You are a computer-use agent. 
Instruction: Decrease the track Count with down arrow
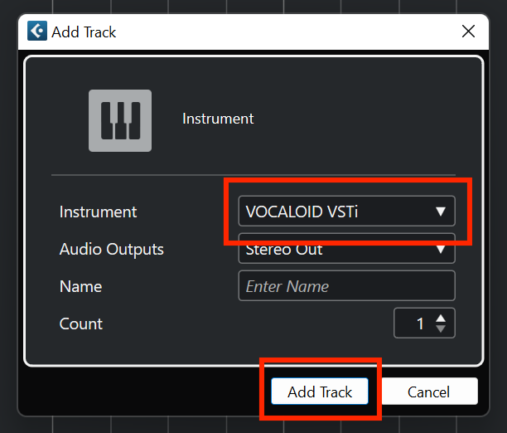pyautogui.click(x=441, y=328)
